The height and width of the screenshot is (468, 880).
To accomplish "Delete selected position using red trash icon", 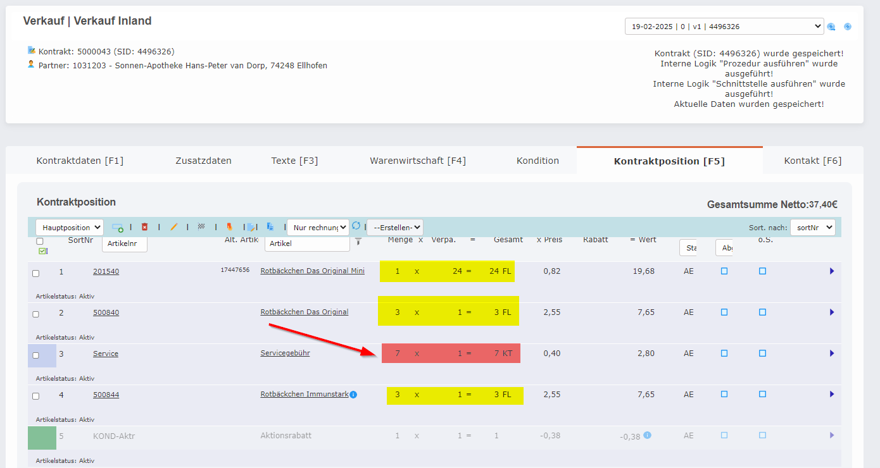I will [x=144, y=227].
